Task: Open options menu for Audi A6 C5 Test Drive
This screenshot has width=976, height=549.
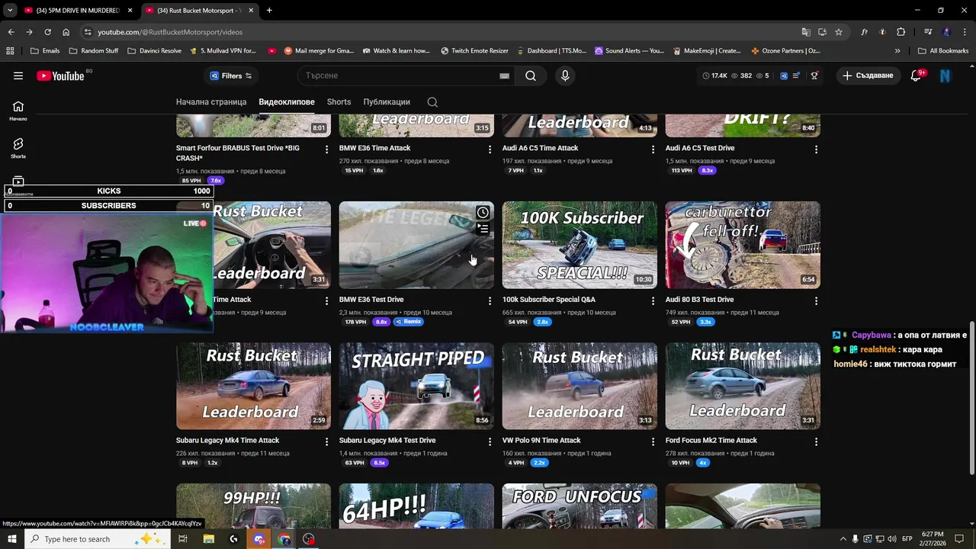Action: [x=816, y=149]
